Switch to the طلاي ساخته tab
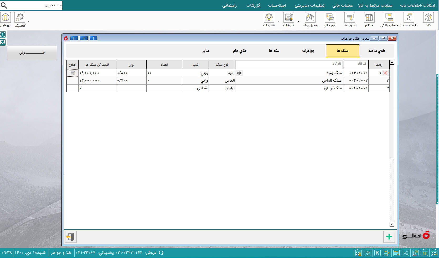This screenshot has width=439, height=258. [x=376, y=51]
